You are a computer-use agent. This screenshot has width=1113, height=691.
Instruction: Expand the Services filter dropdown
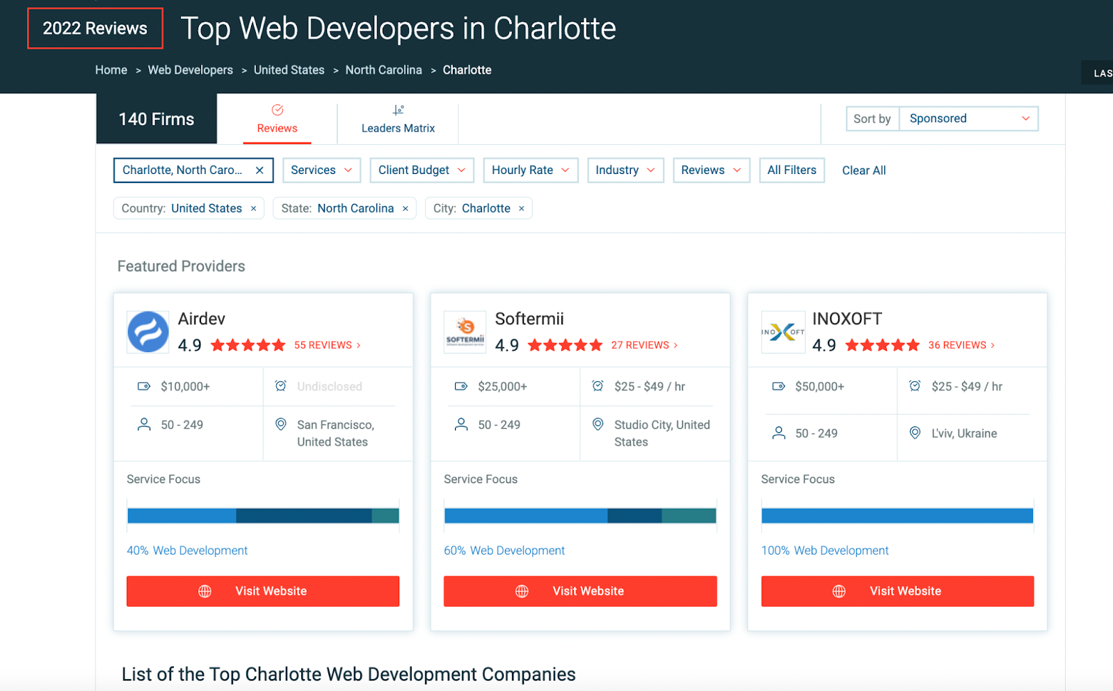pyautogui.click(x=321, y=170)
